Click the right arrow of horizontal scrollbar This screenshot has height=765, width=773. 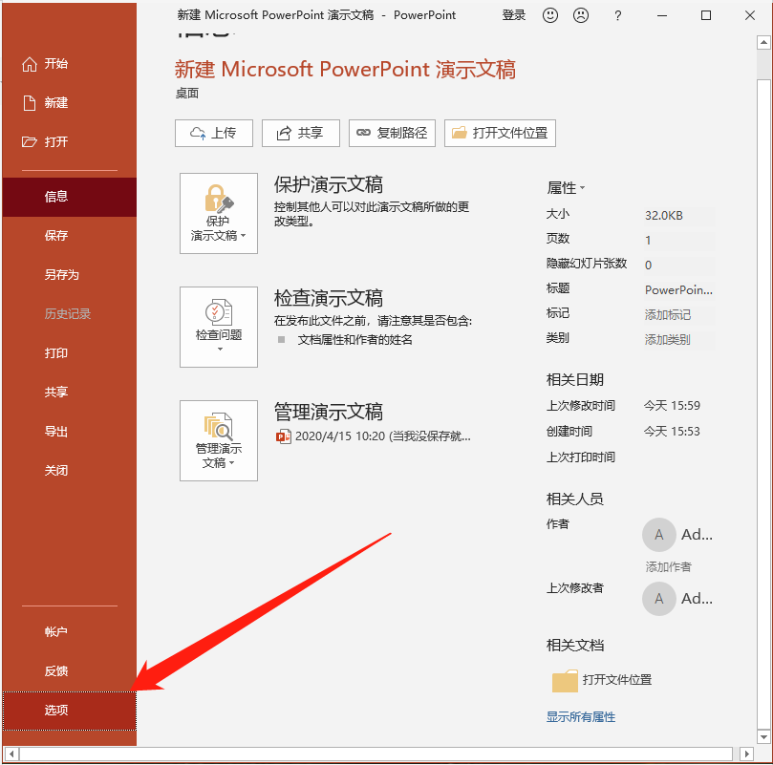pos(747,754)
